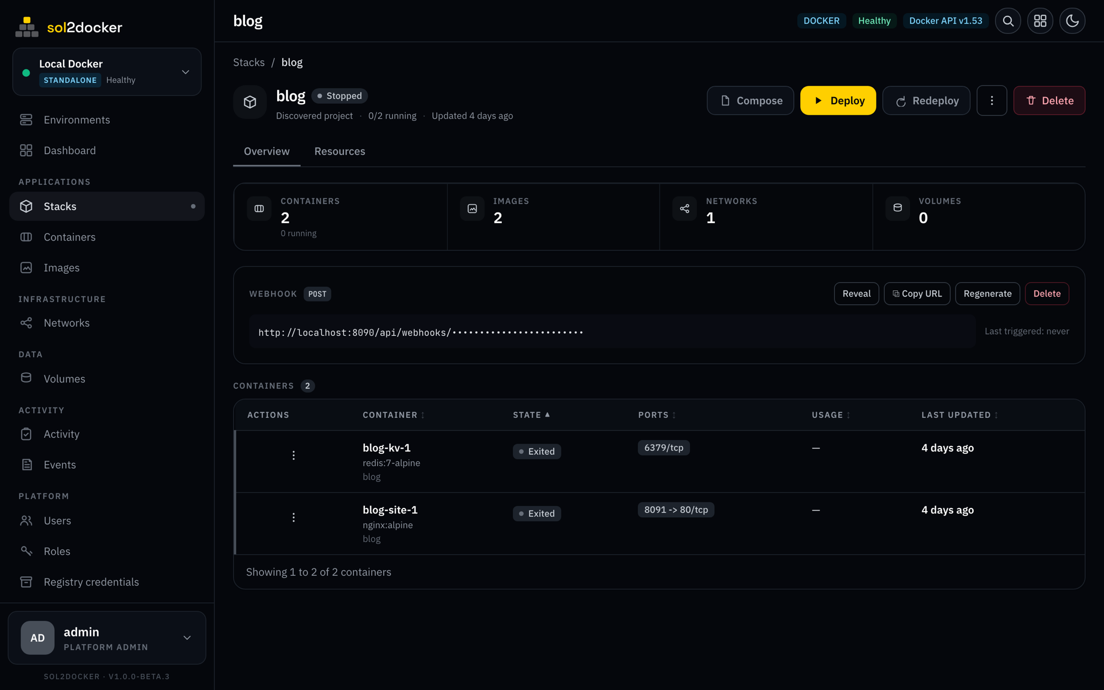Open Containers sidebar item
1104x690 pixels.
107,237
